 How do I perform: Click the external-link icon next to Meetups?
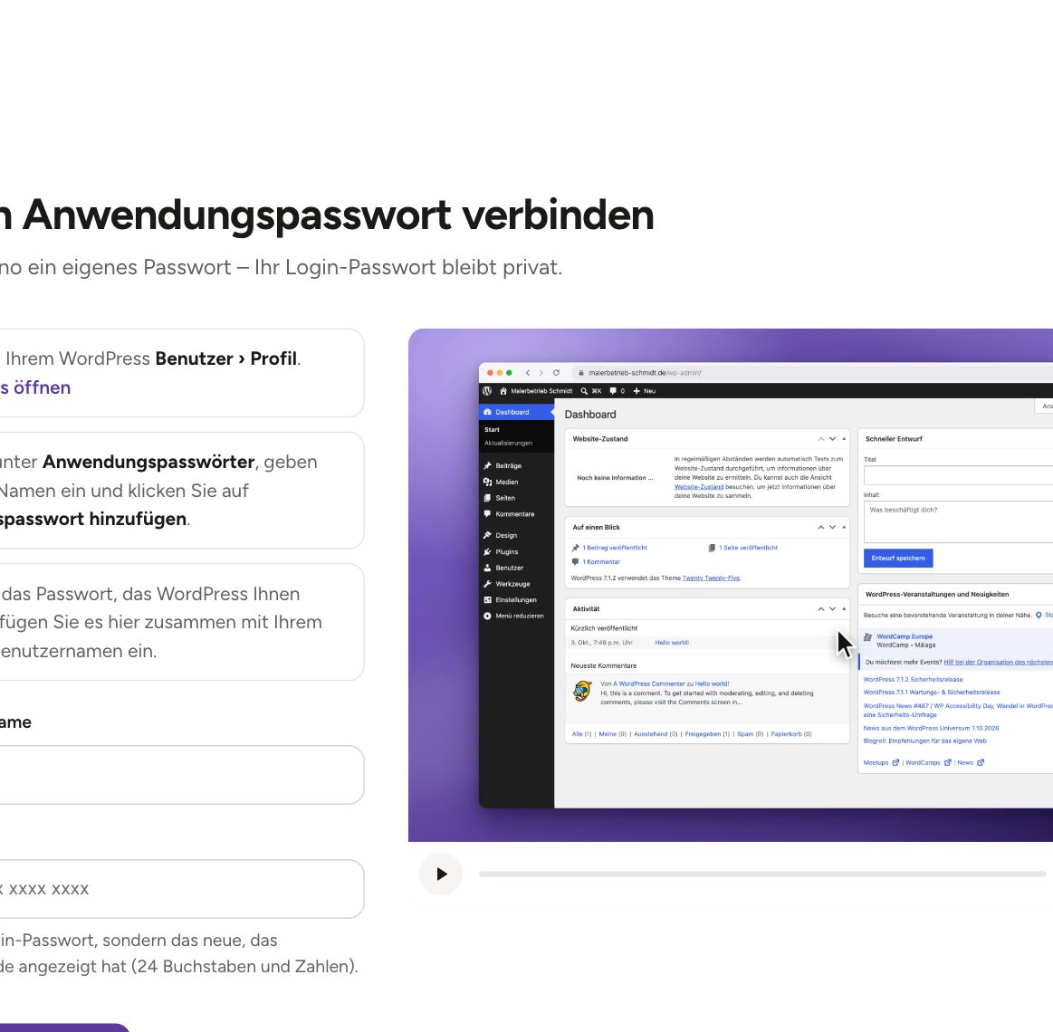click(895, 763)
